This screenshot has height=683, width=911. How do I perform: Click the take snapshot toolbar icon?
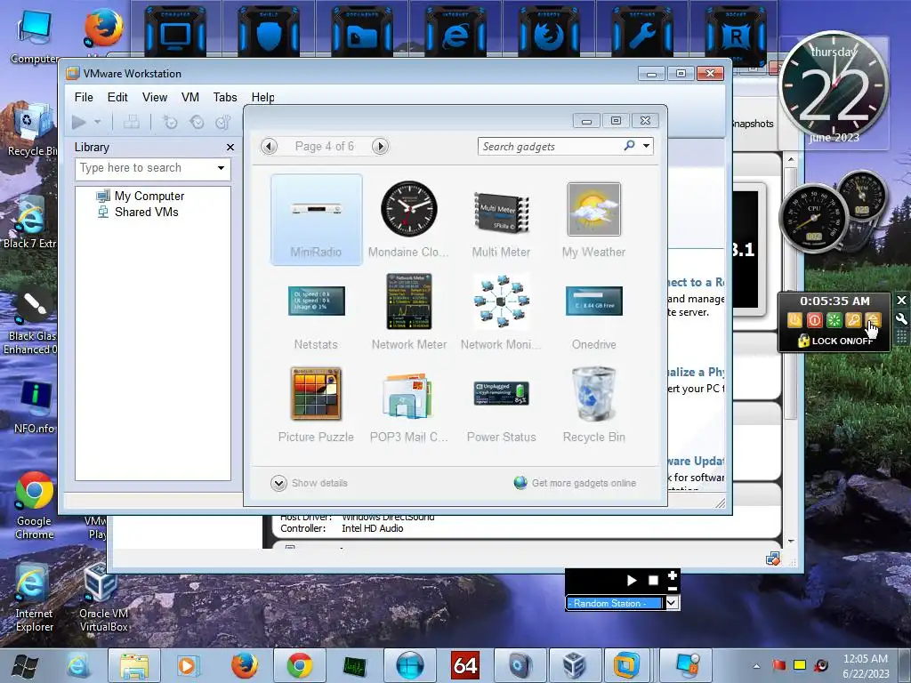(170, 122)
